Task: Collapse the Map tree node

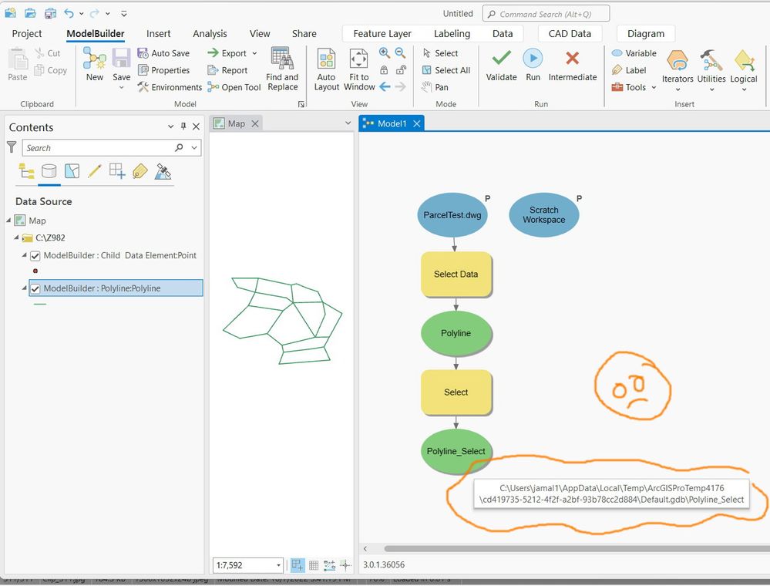Action: click(x=8, y=221)
